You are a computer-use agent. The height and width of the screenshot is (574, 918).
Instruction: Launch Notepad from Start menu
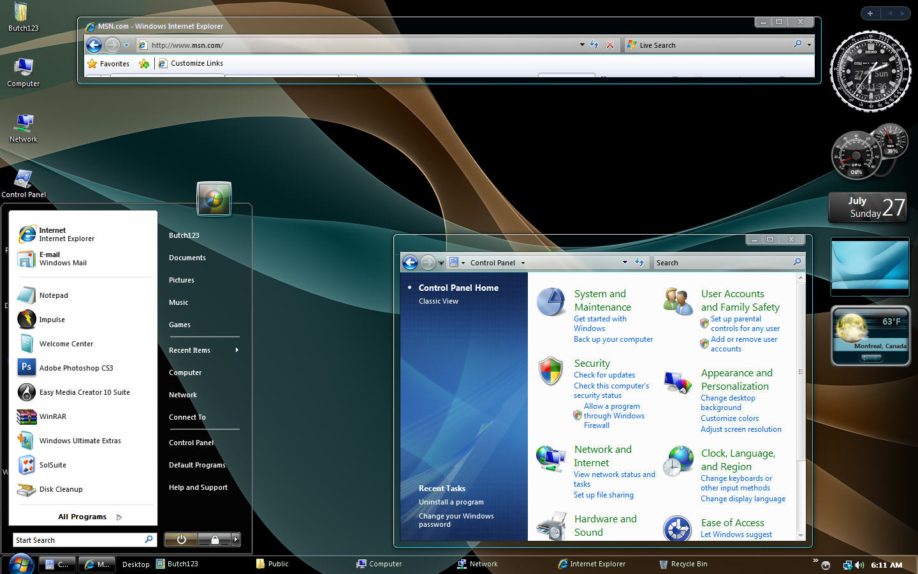[x=83, y=295]
